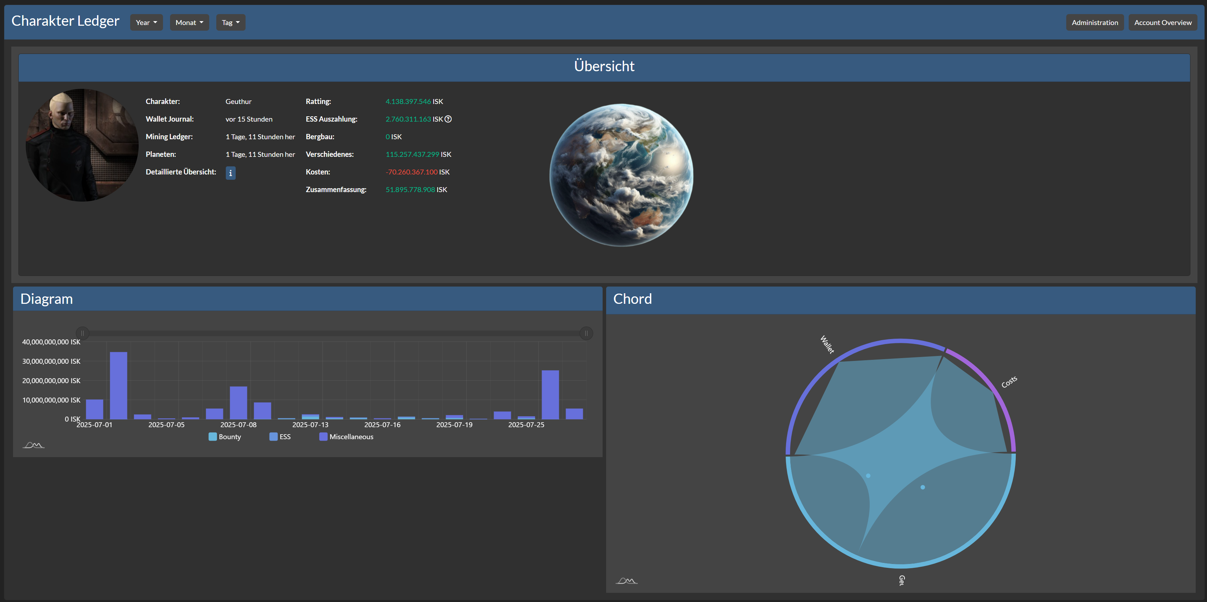Expand the Monat dropdown
Viewport: 1207px width, 602px height.
pyautogui.click(x=189, y=23)
